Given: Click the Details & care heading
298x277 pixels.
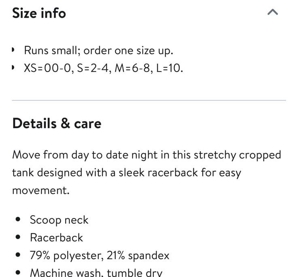Looking at the screenshot, I should (57, 123).
